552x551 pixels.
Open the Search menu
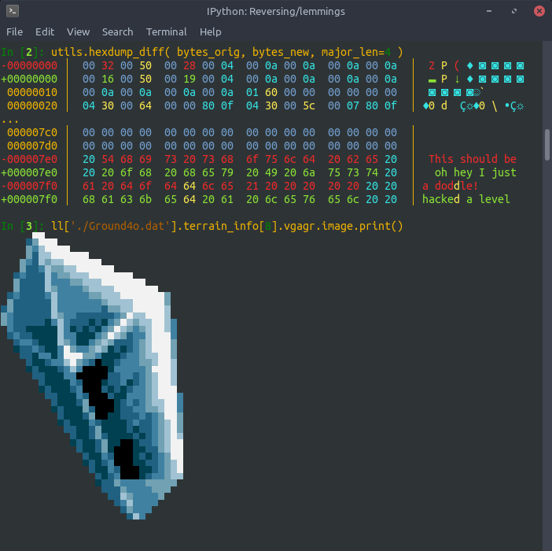point(118,32)
